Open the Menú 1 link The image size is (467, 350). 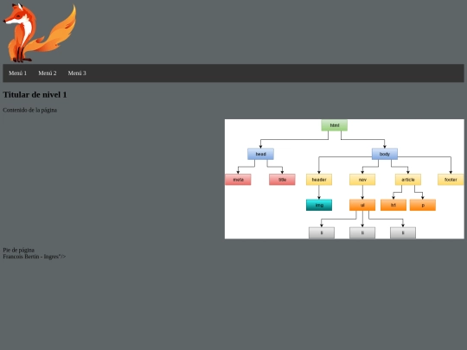tap(17, 73)
